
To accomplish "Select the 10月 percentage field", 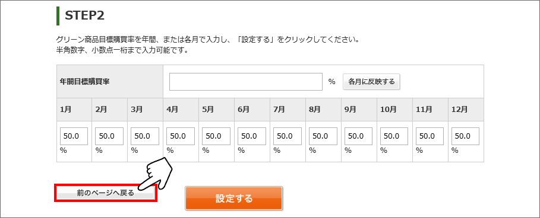I will (x=394, y=136).
